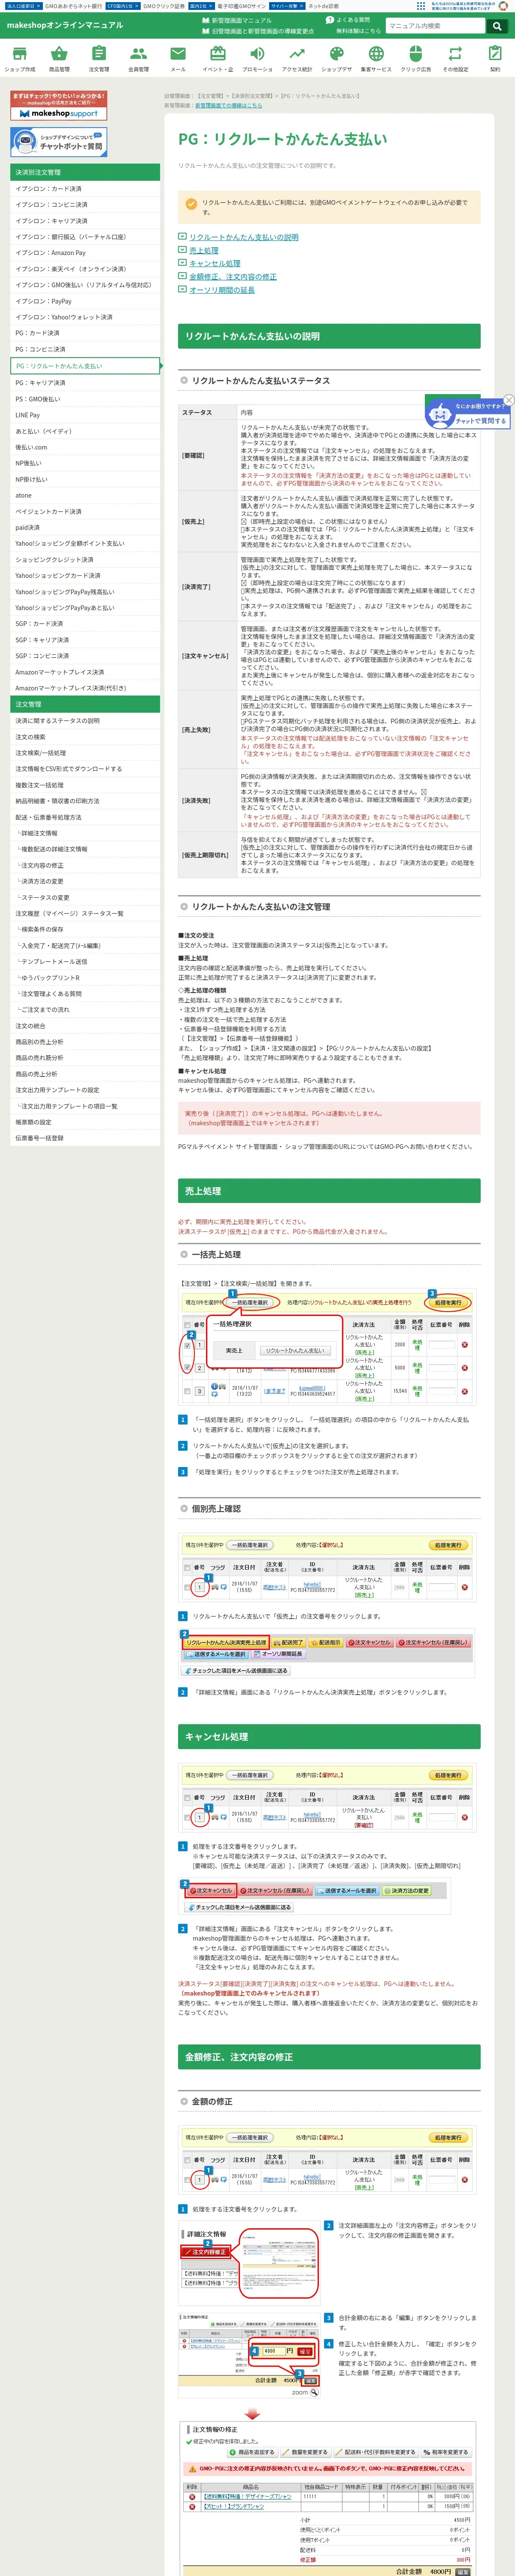Open 注文検索/一括処理 in sidebar
This screenshot has height=2576, width=515.
[85, 753]
